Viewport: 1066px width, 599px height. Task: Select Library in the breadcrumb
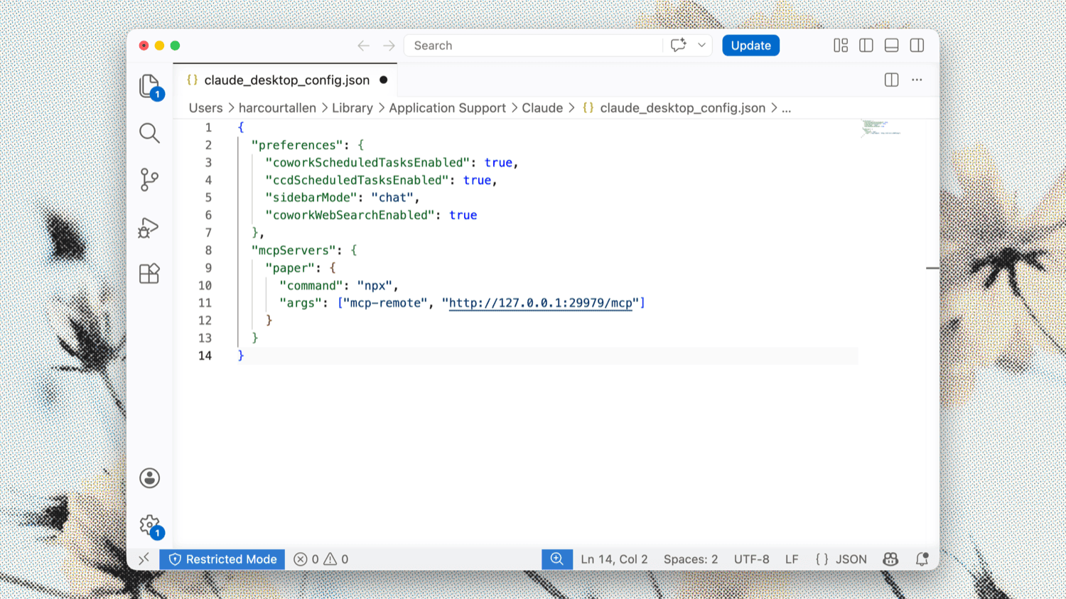click(x=352, y=108)
